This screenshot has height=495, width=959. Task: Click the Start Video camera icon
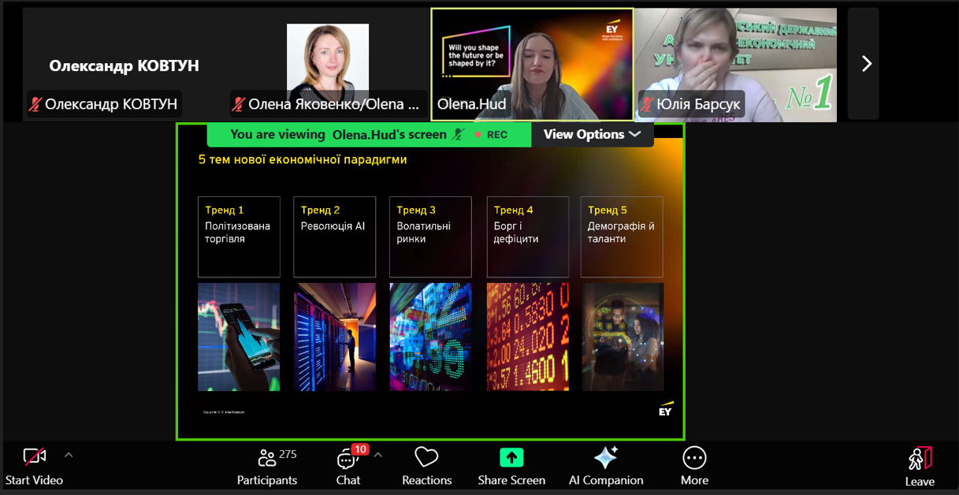click(34, 457)
